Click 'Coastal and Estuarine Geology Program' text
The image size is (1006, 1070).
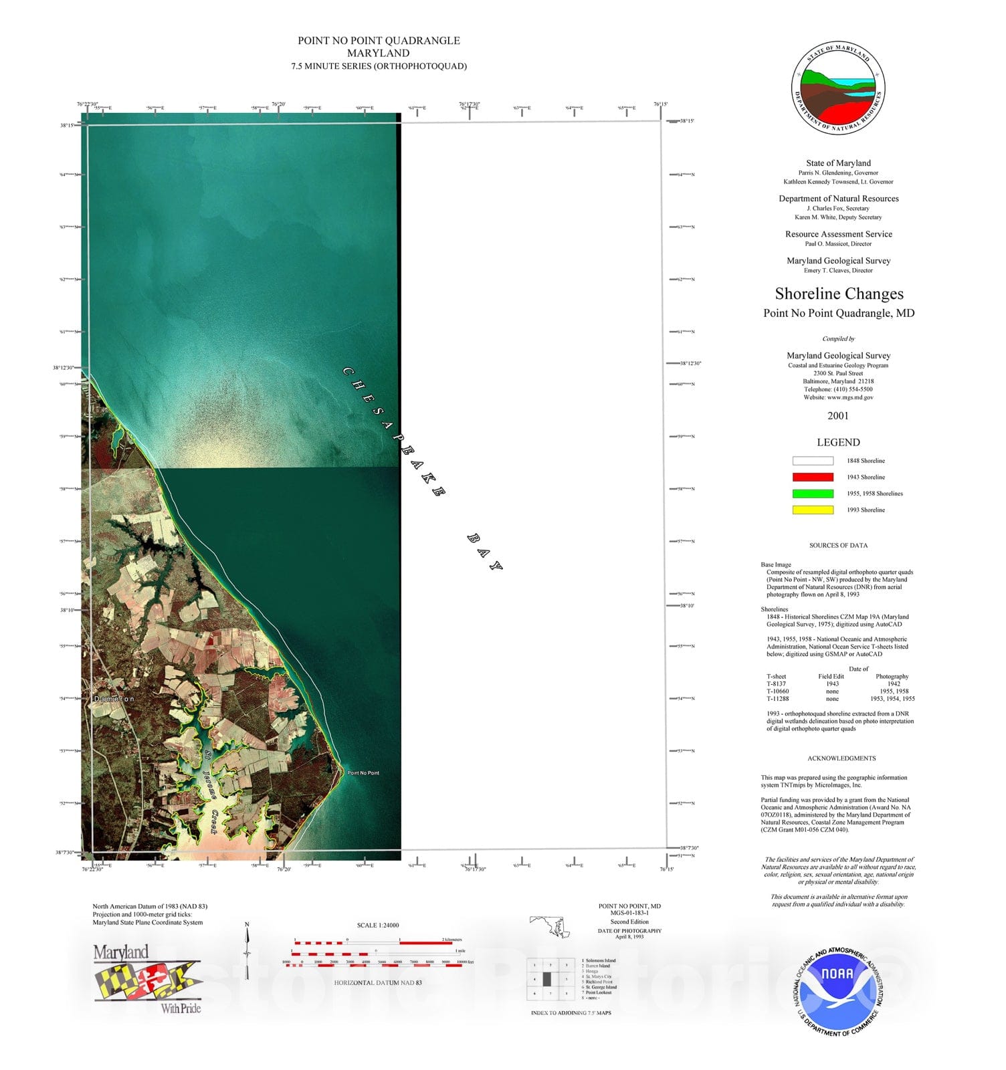(x=838, y=366)
